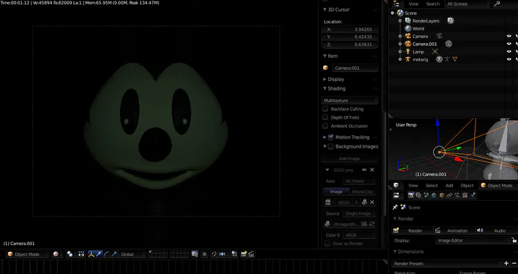The image size is (518, 274).
Task: Click the Render button
Action: coord(412,231)
